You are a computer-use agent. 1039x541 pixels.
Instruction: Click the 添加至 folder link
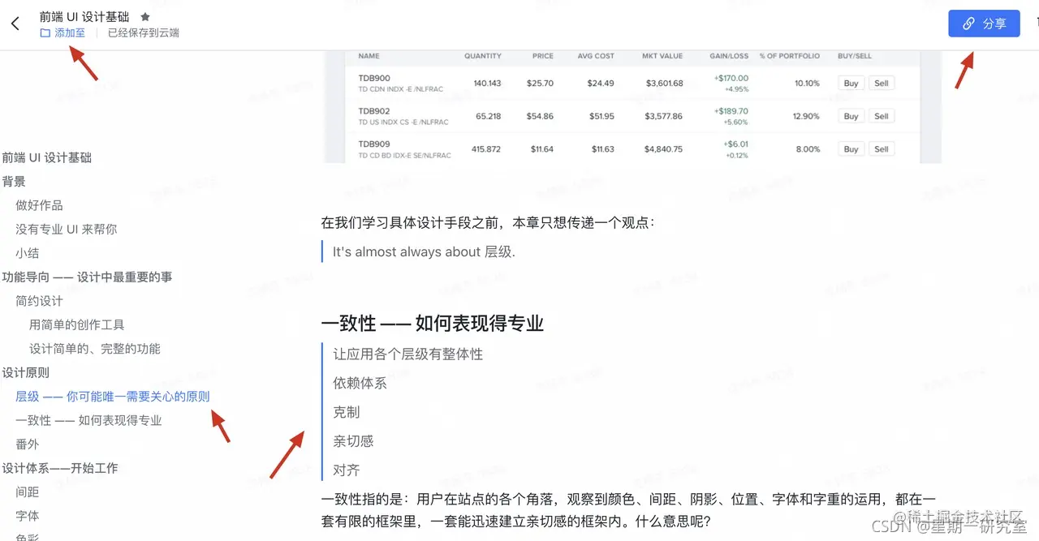(x=63, y=33)
